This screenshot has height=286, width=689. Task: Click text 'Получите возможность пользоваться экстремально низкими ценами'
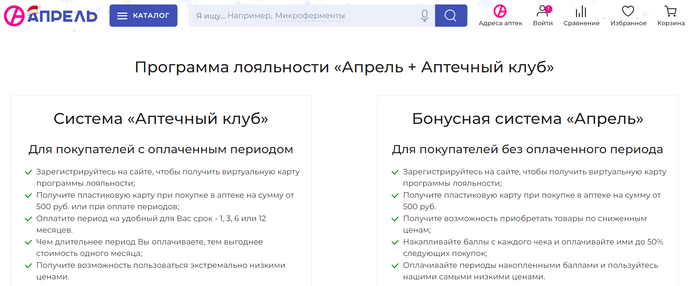(161, 271)
